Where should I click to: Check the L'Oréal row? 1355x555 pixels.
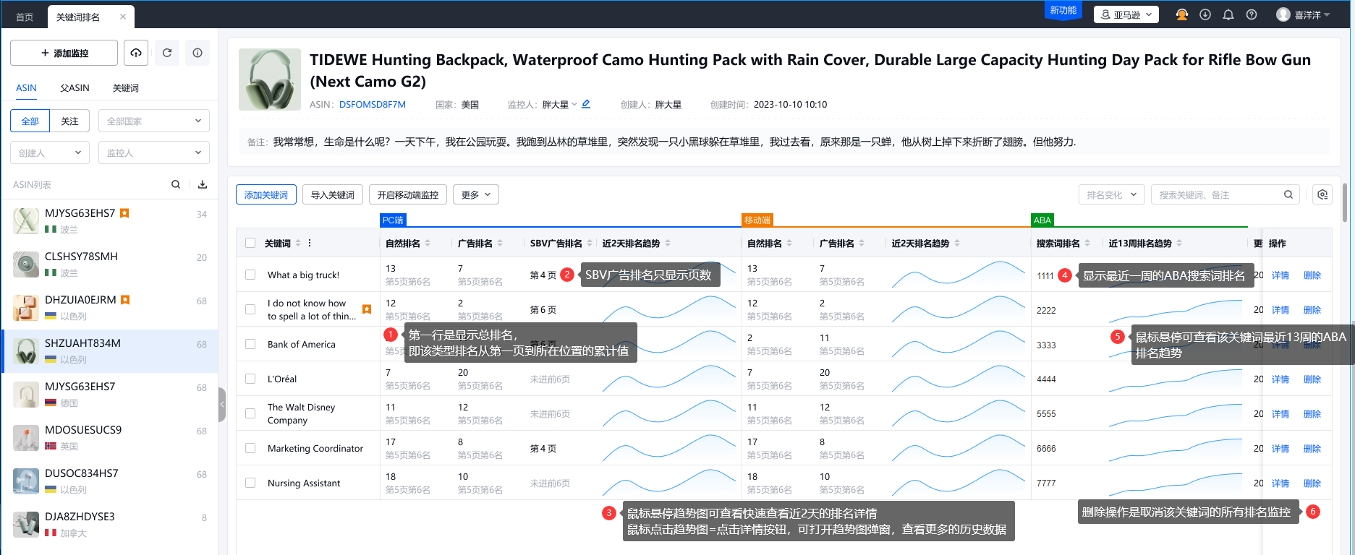250,379
